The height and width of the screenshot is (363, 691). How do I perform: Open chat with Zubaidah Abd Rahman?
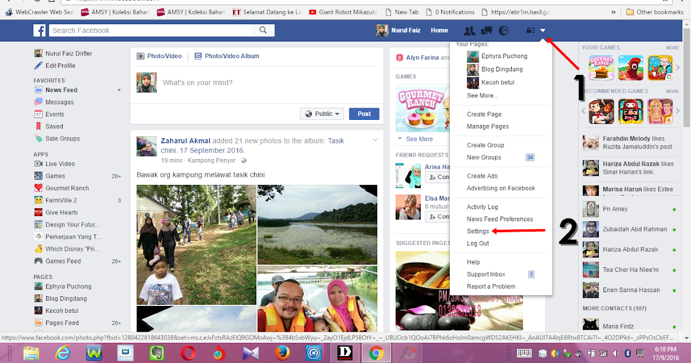tap(631, 229)
